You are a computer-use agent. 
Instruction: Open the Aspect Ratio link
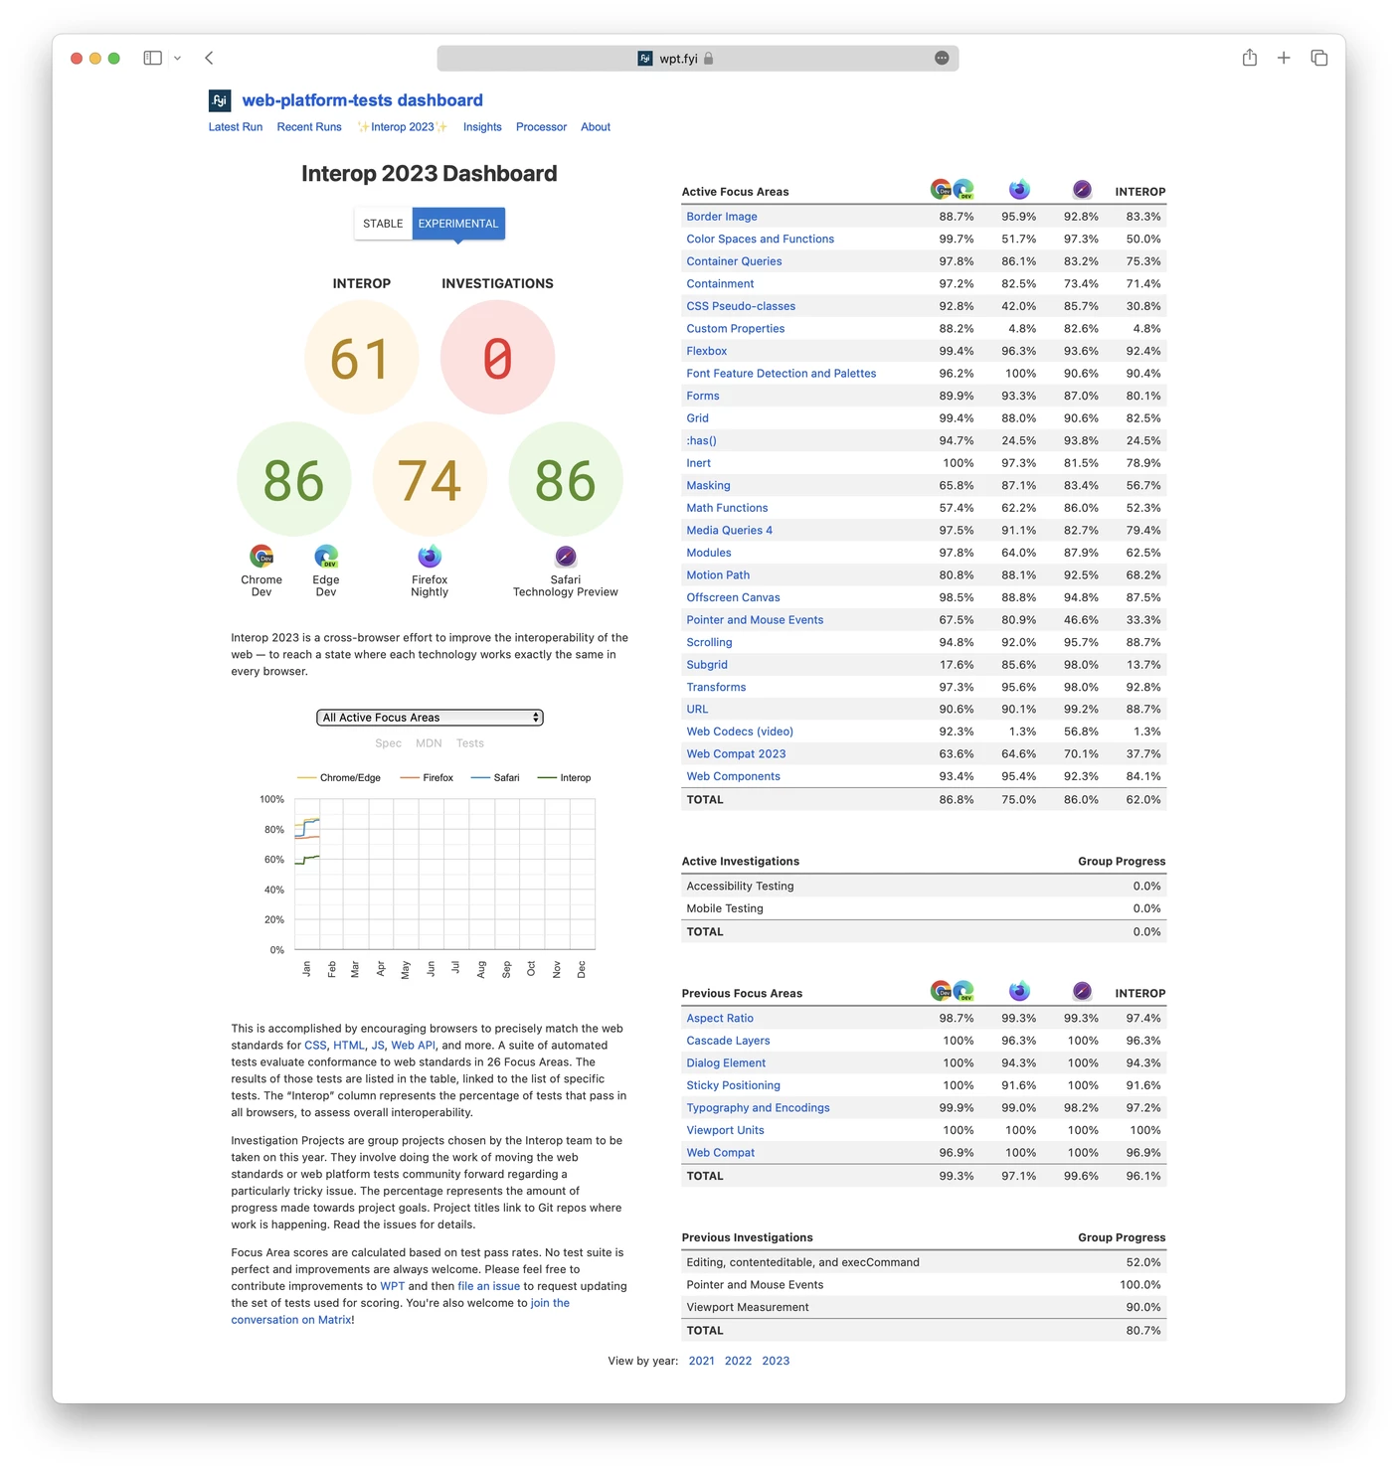[x=720, y=1019]
